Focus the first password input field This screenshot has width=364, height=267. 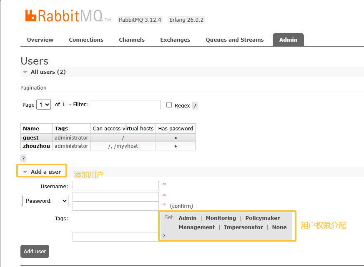click(x=115, y=197)
